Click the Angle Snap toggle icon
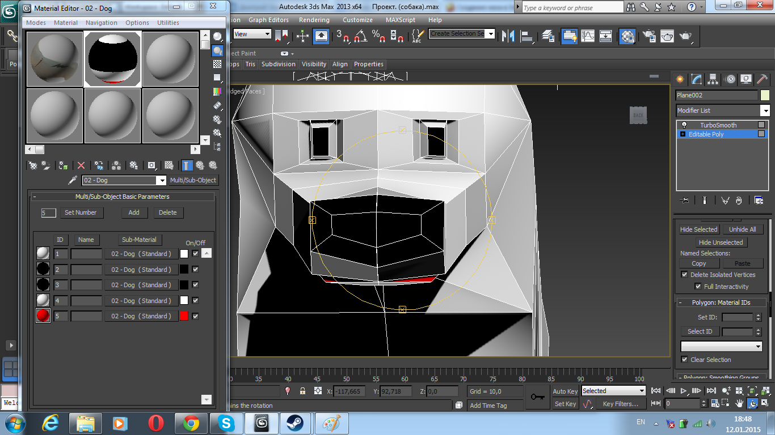Image resolution: width=775 pixels, height=435 pixels. click(360, 36)
